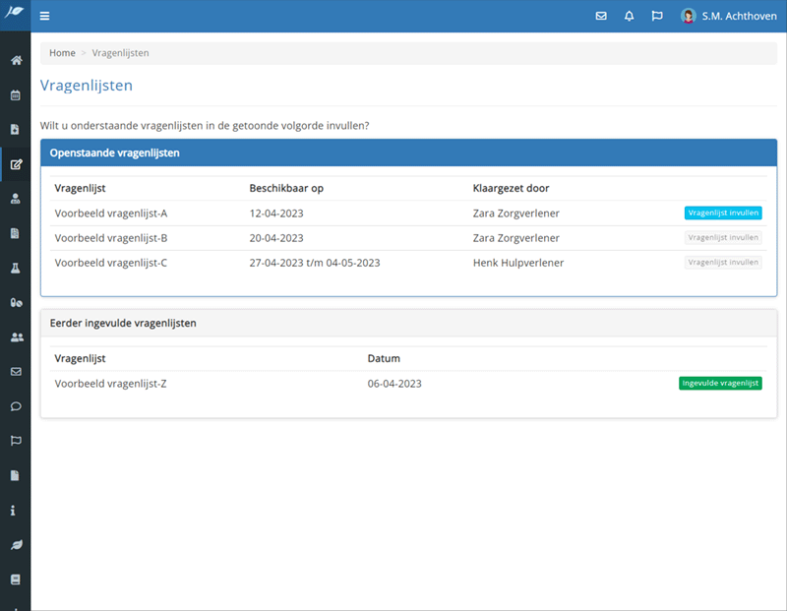Click the envelope icon in top bar
This screenshot has height=611, width=787.
point(601,17)
